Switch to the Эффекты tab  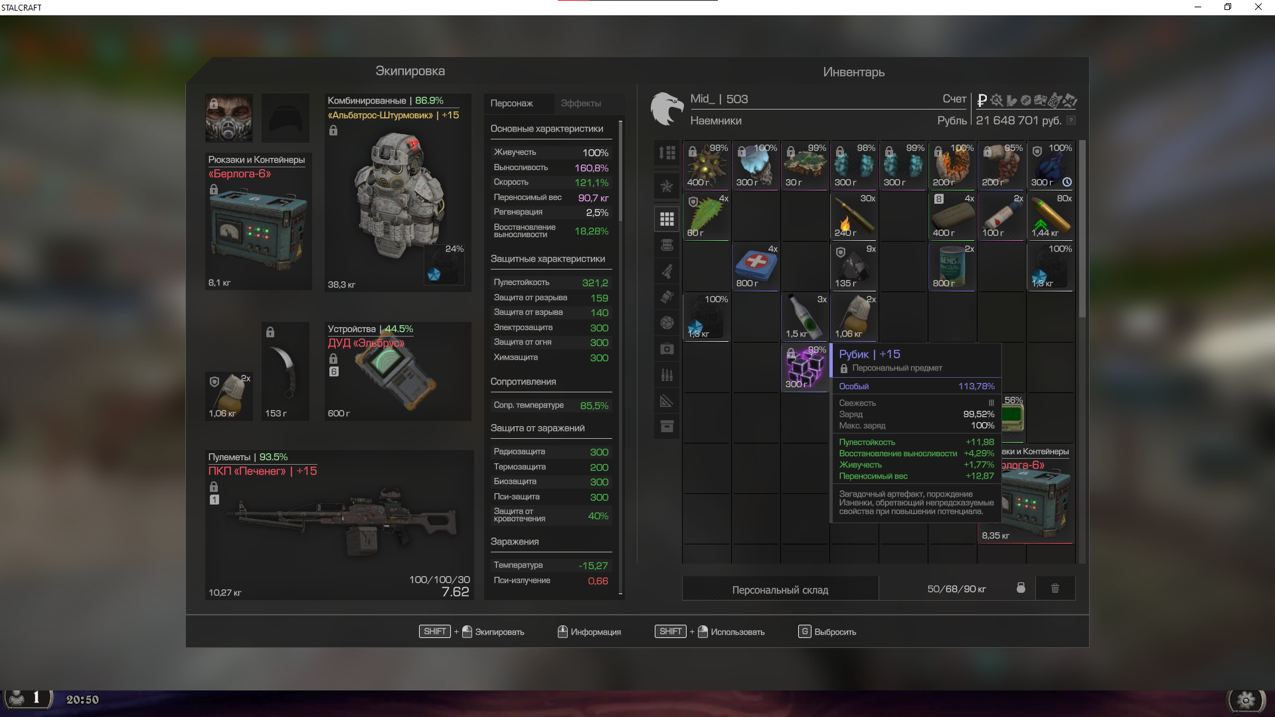(580, 103)
